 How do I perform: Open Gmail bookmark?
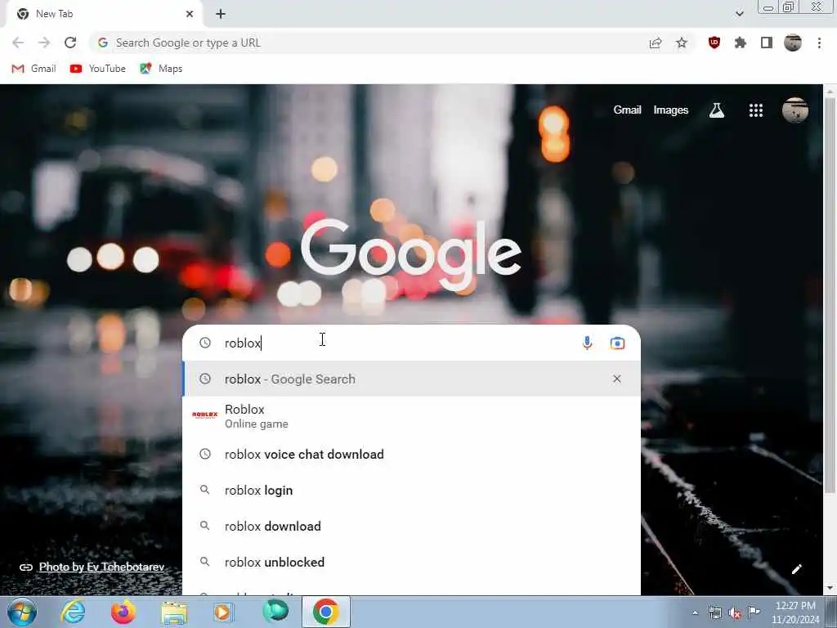click(34, 69)
